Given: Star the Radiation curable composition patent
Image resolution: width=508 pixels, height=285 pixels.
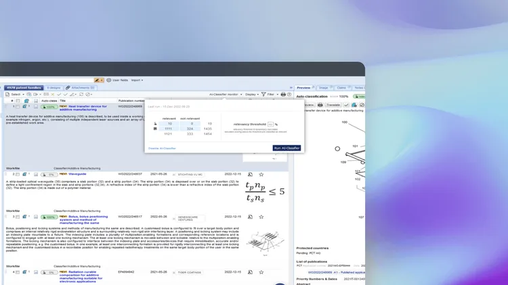Looking at the screenshot, I should pos(261,272).
